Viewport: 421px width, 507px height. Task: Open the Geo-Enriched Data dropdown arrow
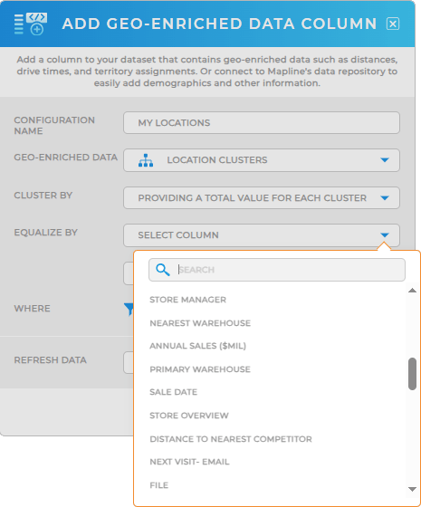tap(385, 160)
